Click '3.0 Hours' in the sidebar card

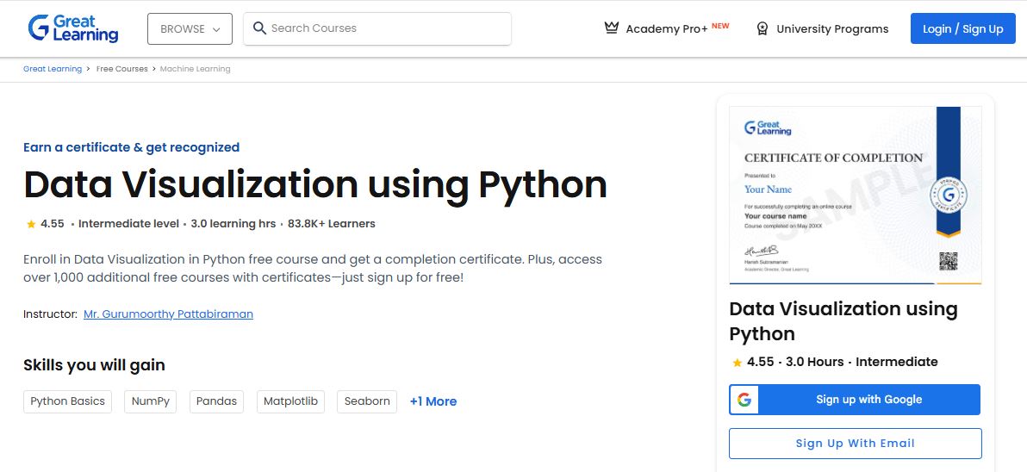click(815, 362)
